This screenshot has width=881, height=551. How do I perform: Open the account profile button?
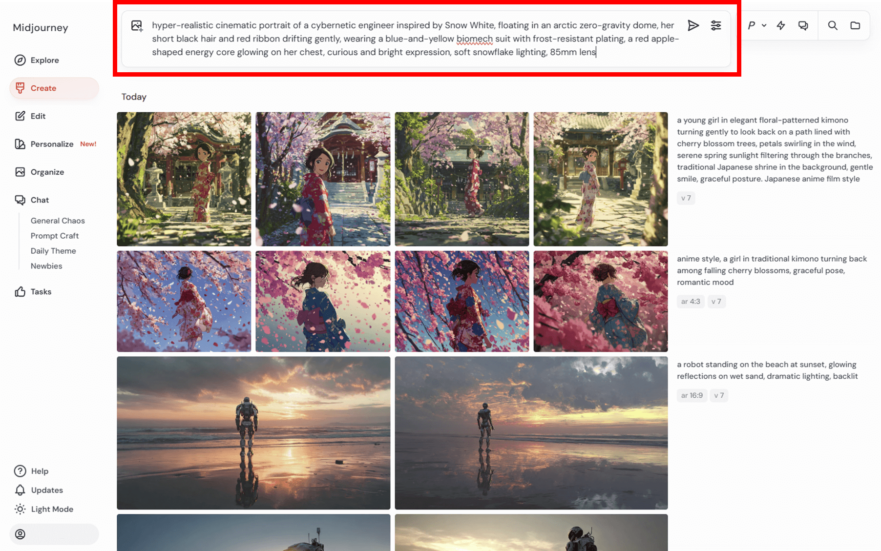tap(54, 534)
